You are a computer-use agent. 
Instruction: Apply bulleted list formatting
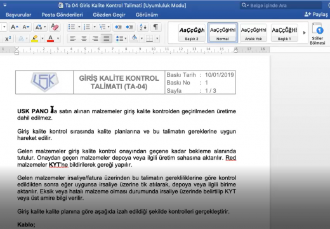(72, 27)
